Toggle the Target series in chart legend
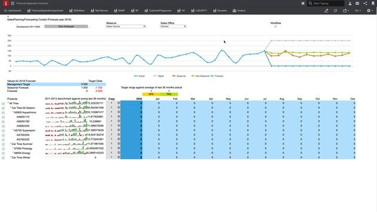377x212 pixels. [158, 76]
